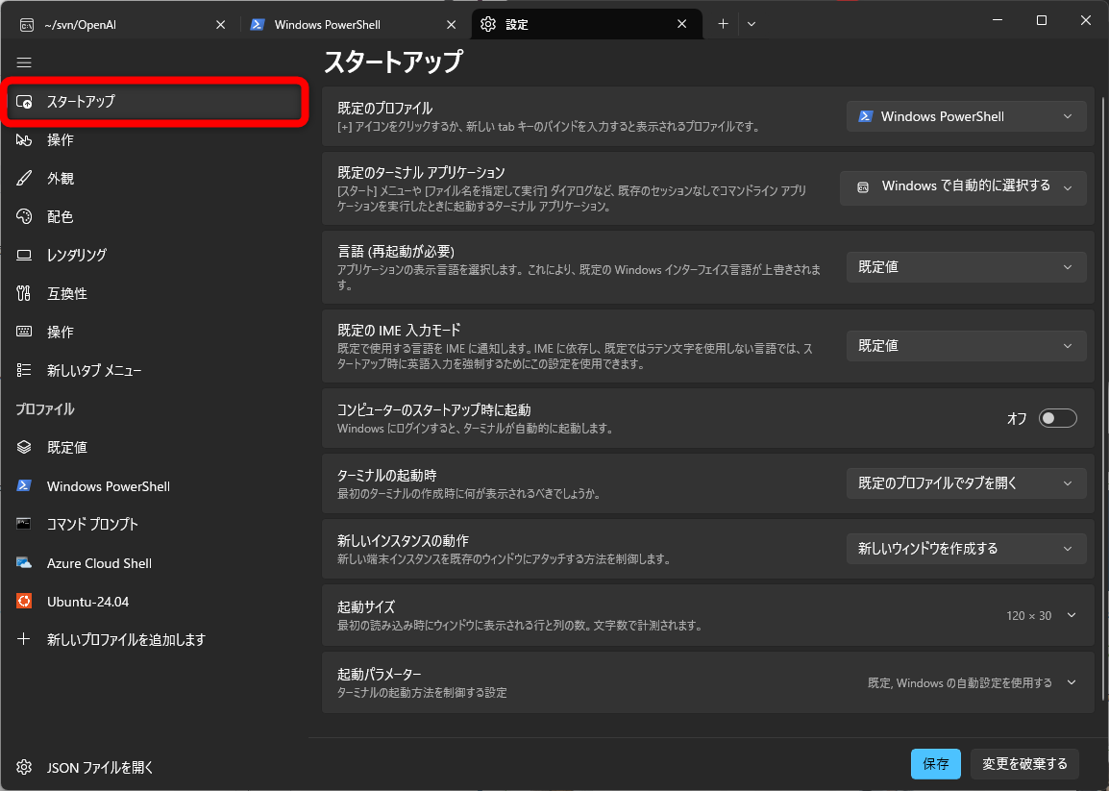The height and width of the screenshot is (791, 1109).
Task: Select the 外観 (Appearance) sidebar icon
Action: 24,178
